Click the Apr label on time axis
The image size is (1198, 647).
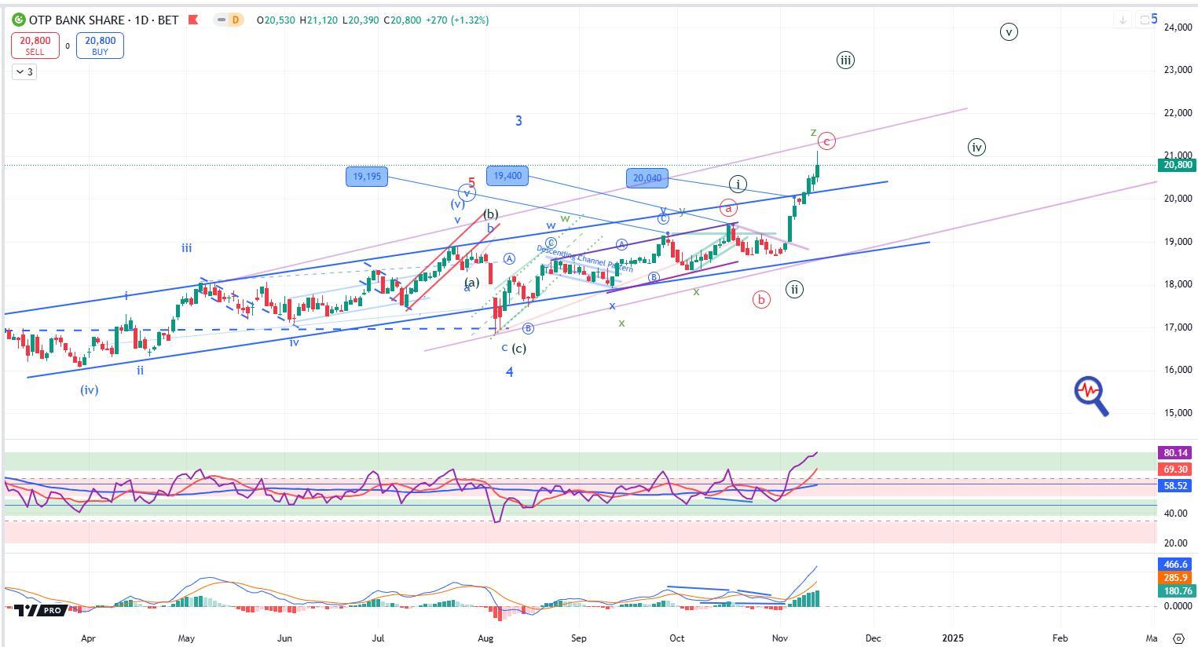(x=88, y=638)
